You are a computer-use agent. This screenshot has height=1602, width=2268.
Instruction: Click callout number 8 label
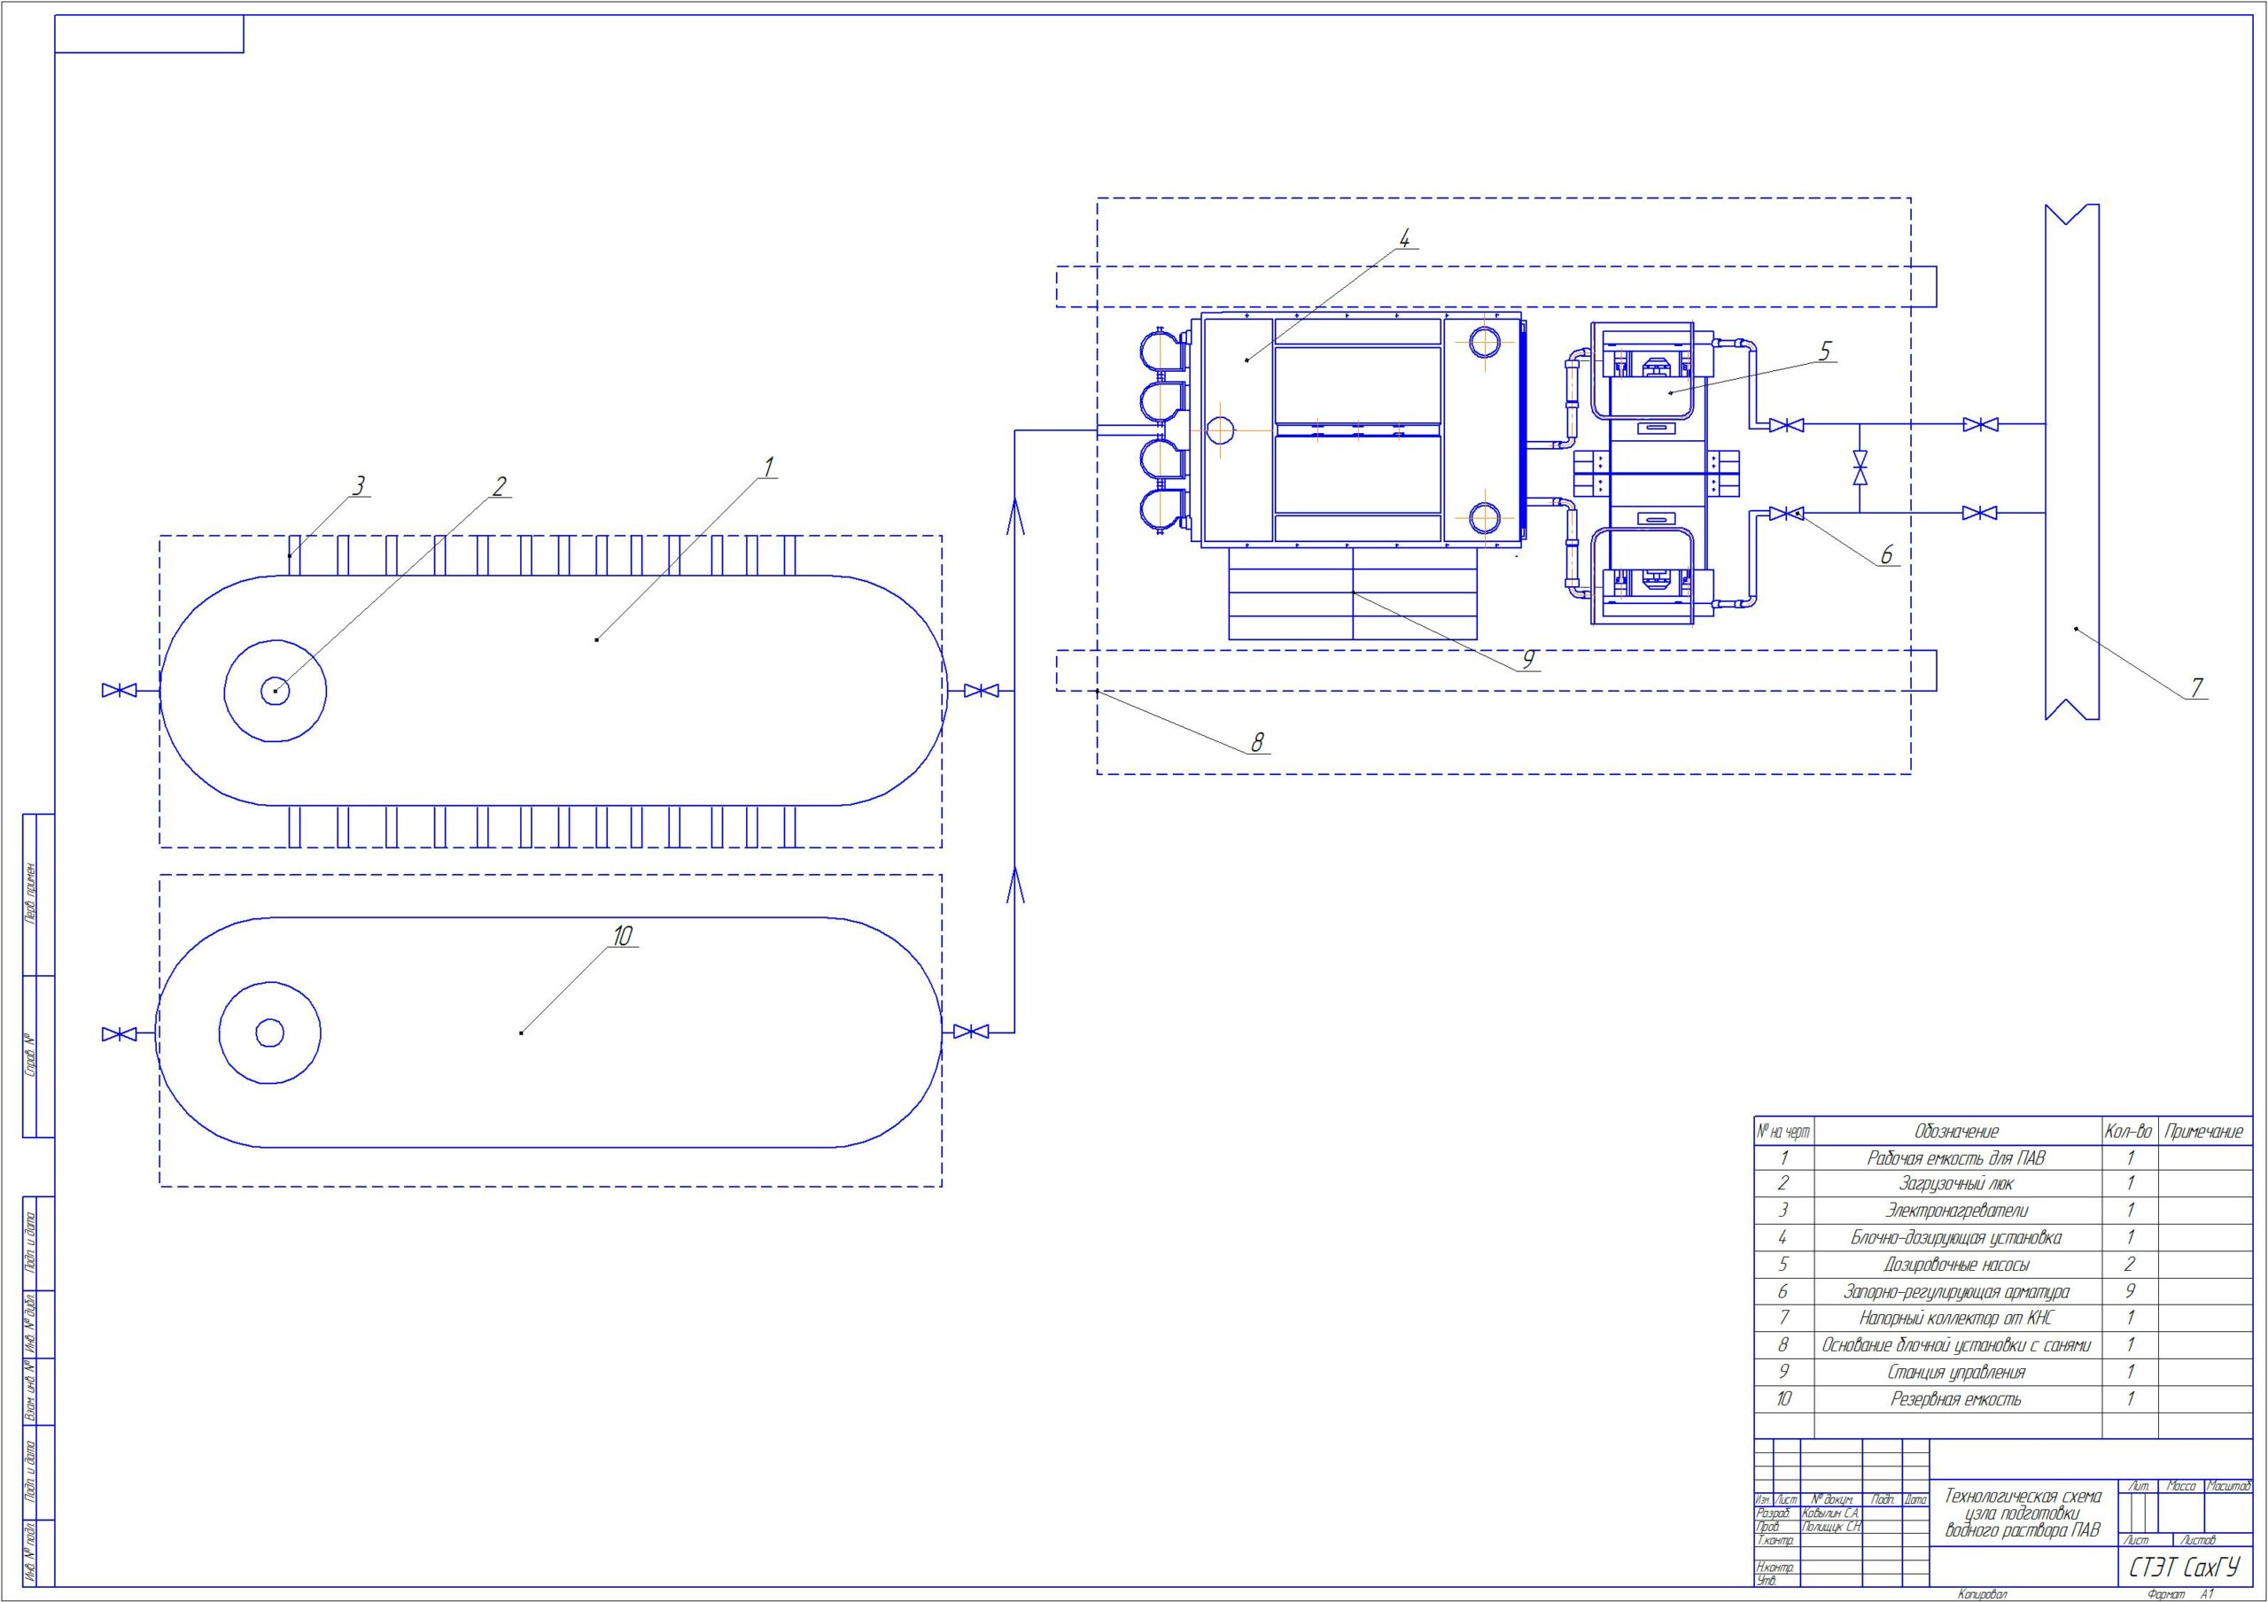[x=1257, y=743]
